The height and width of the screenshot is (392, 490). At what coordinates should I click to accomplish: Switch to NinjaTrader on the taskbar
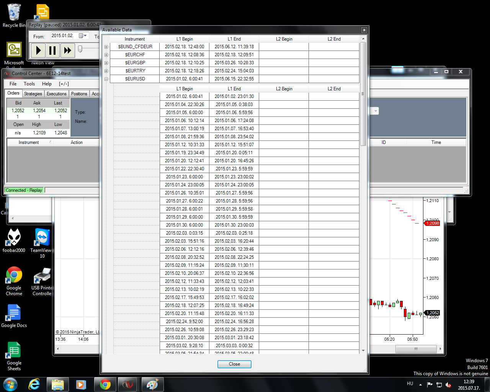click(x=128, y=384)
